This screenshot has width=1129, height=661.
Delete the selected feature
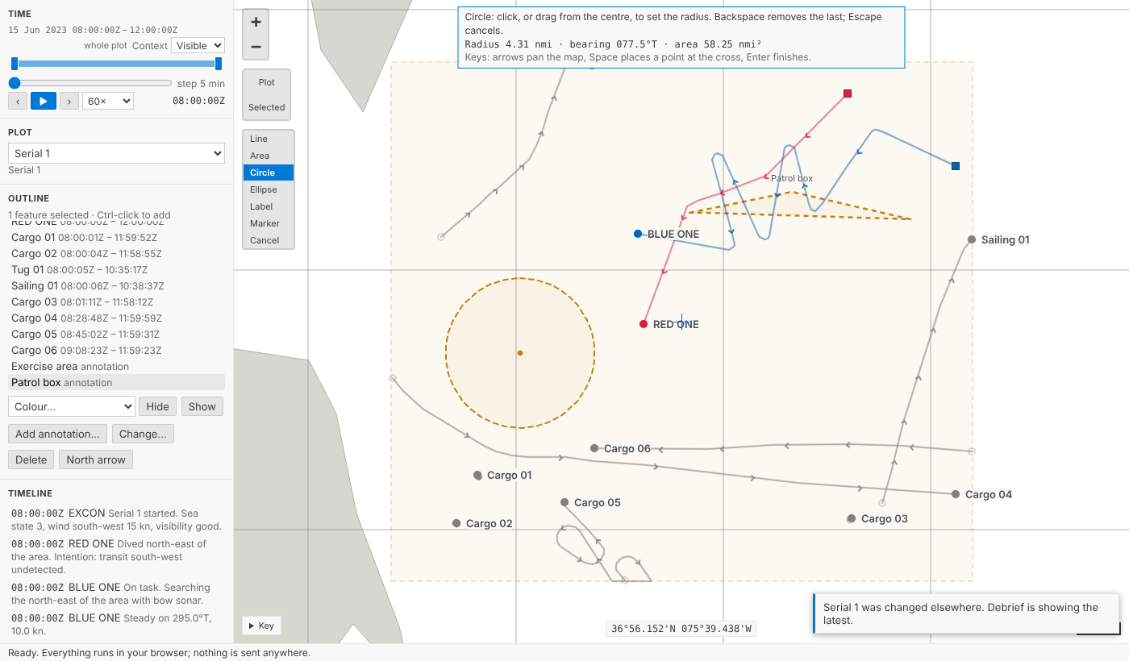point(31,459)
